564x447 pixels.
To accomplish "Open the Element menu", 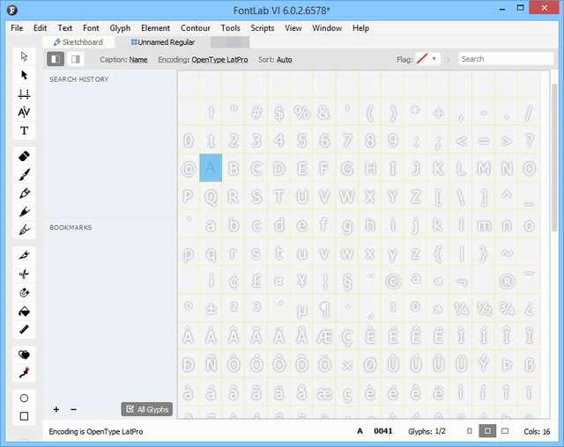I will 155,28.
